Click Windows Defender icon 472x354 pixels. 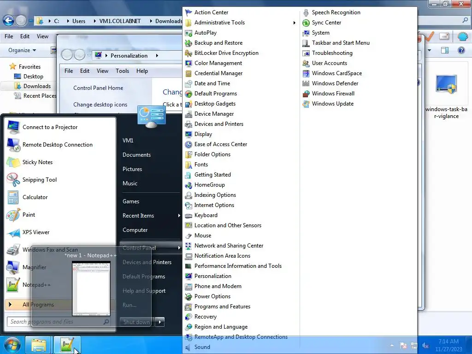[306, 84]
